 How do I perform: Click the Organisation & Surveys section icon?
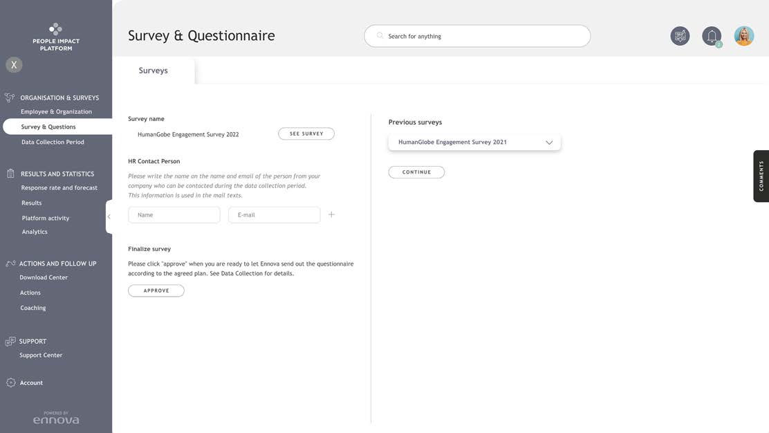tap(10, 98)
